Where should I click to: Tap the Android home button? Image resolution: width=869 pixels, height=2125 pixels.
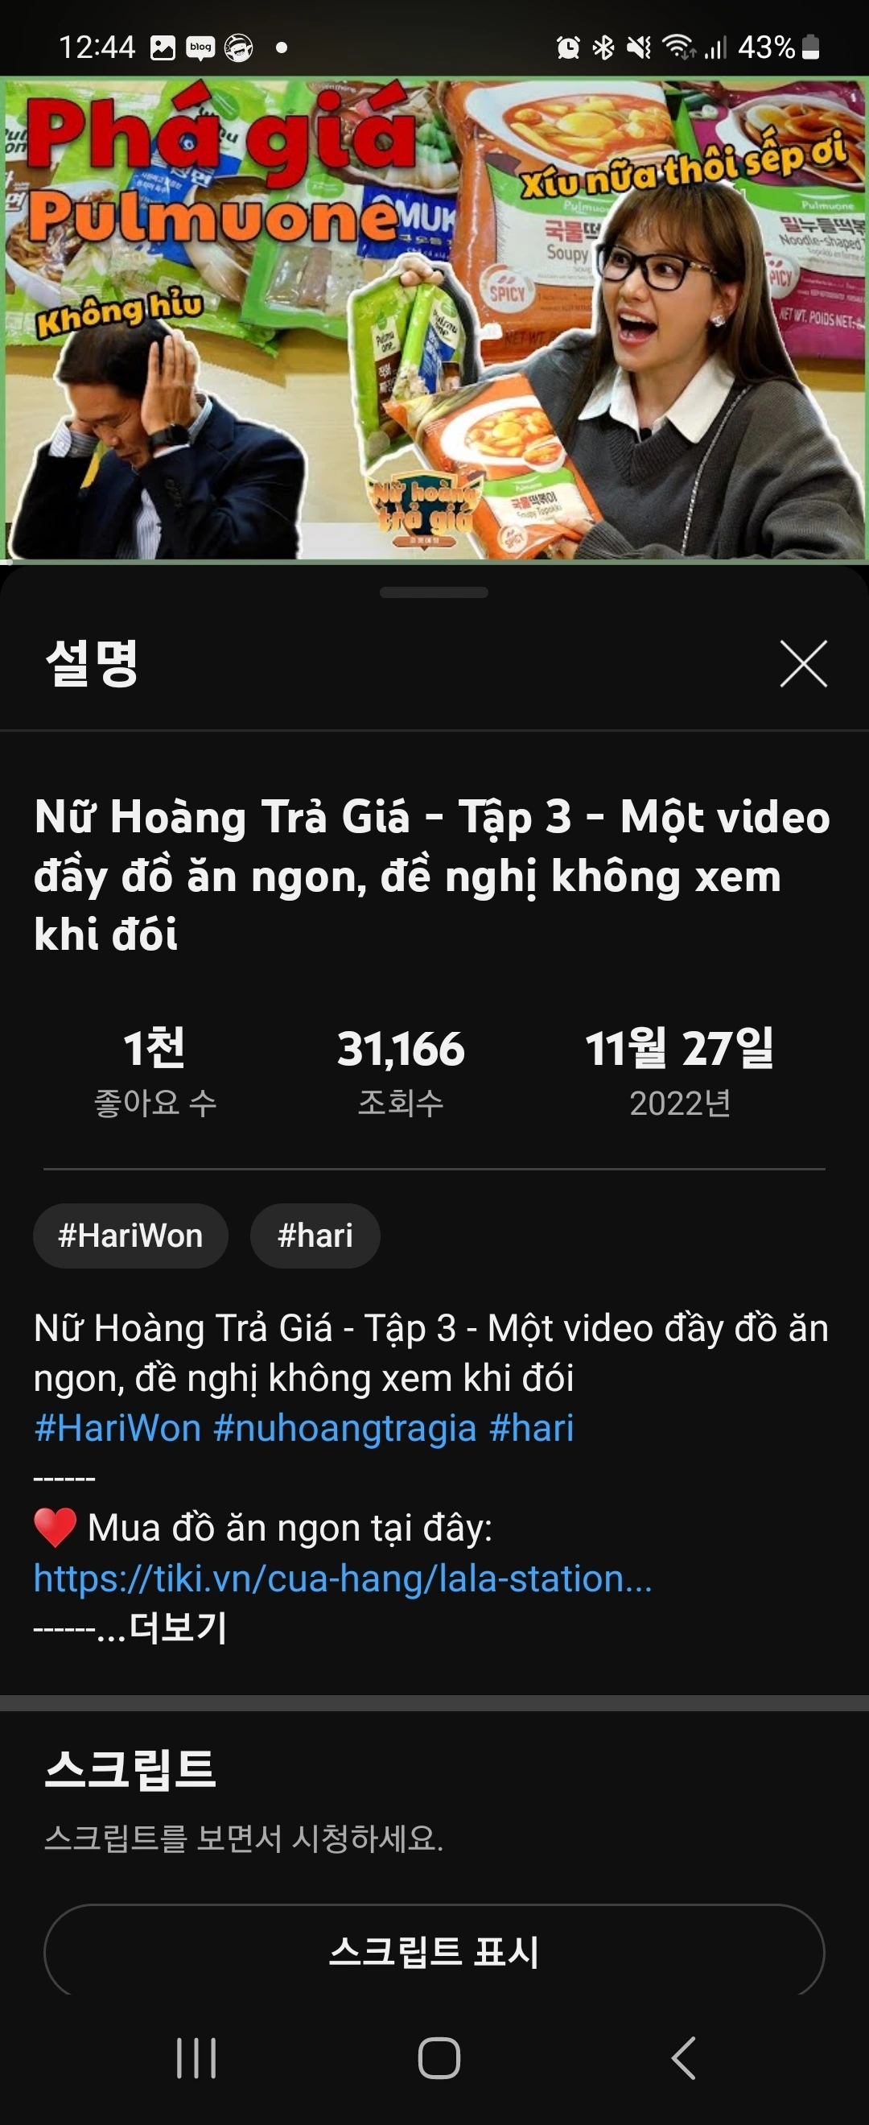439,2057
